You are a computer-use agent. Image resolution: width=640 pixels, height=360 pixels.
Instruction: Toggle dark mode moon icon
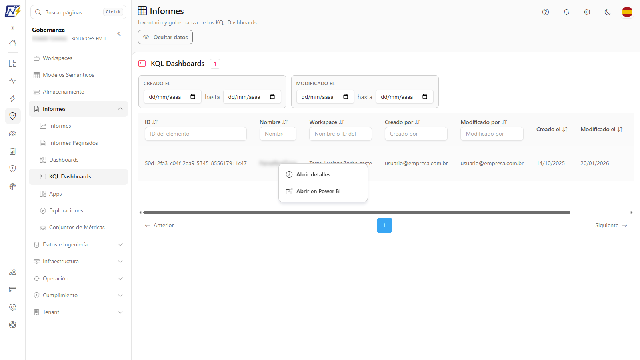pyautogui.click(x=608, y=12)
